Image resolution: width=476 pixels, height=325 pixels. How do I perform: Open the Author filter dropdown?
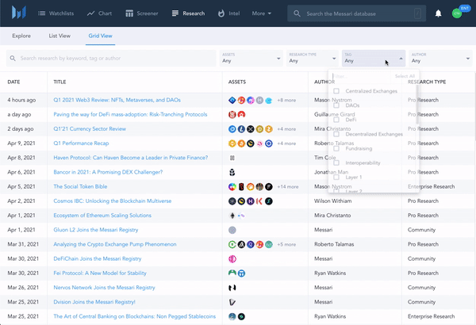click(440, 59)
